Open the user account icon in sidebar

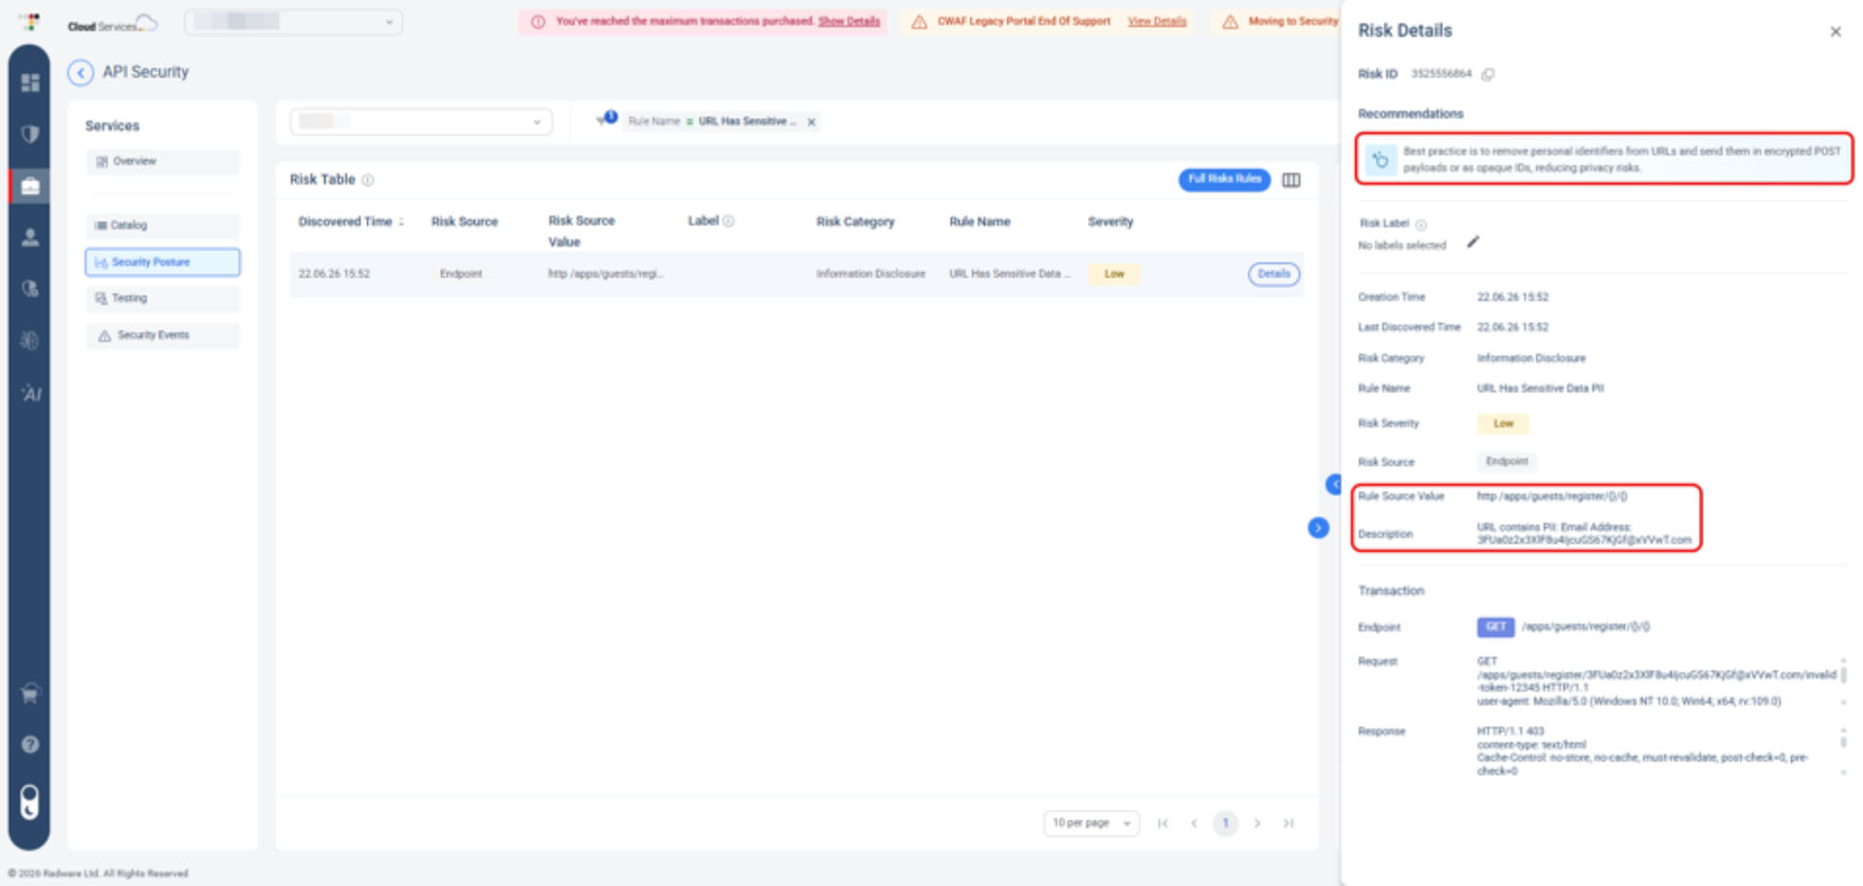click(30, 237)
